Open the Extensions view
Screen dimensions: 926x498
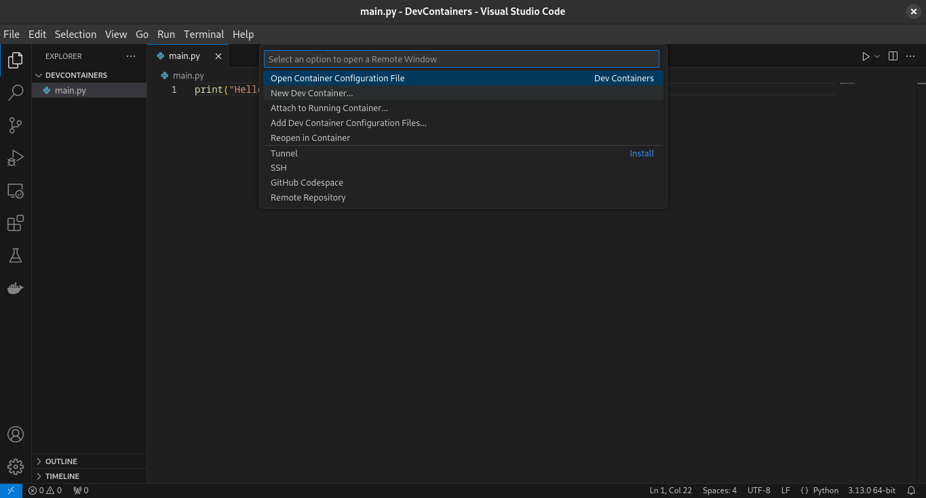[x=15, y=224]
